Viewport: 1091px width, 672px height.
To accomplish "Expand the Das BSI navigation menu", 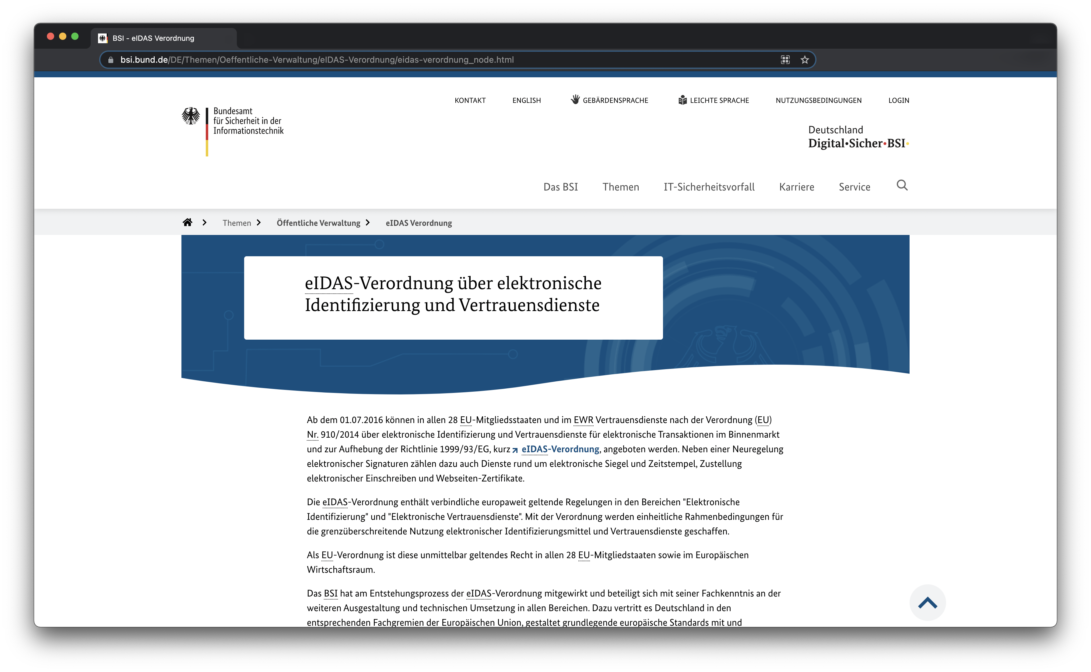I will point(560,187).
